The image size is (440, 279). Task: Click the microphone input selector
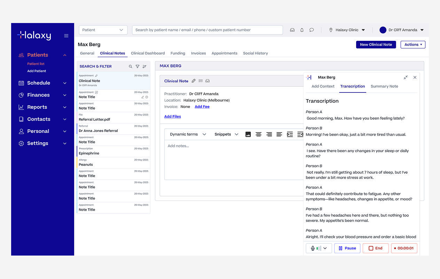coord(319,248)
